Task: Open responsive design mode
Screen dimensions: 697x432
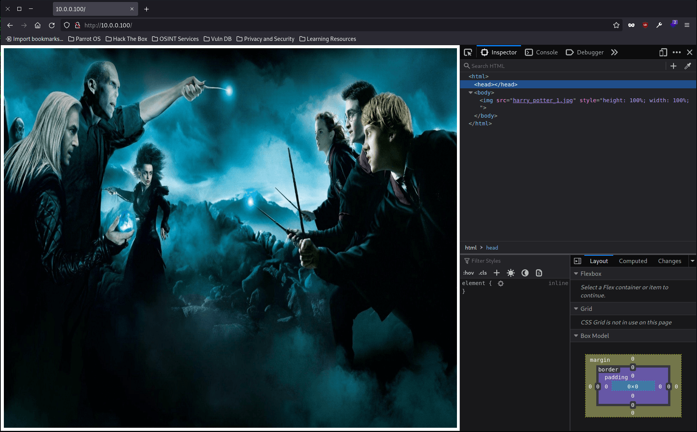Action: click(x=663, y=52)
